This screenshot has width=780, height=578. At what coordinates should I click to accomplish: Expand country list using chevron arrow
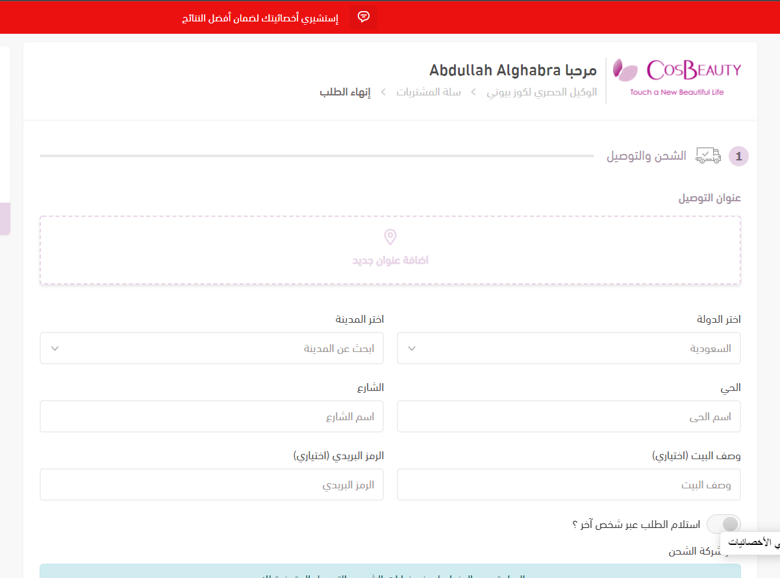(412, 349)
